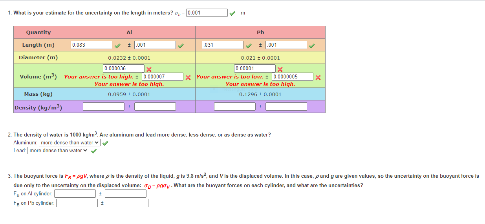Click the Diameter (m) row label

[x=38, y=57]
